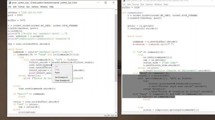Select Set Breakpoint in context menu
The height and width of the screenshot is (120, 215).
tap(61, 77)
